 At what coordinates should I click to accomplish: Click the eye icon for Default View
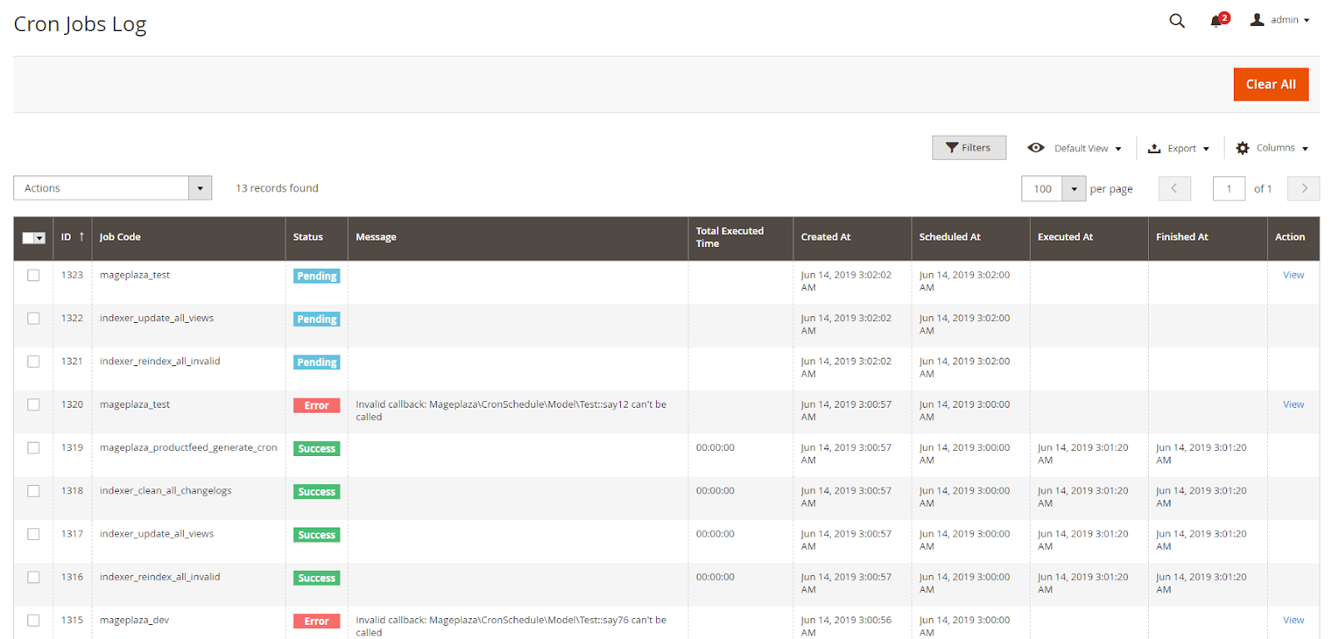click(x=1036, y=148)
